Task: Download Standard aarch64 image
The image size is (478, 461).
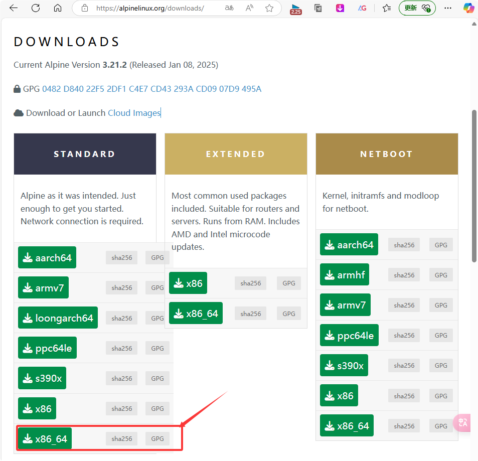Action: click(x=47, y=258)
